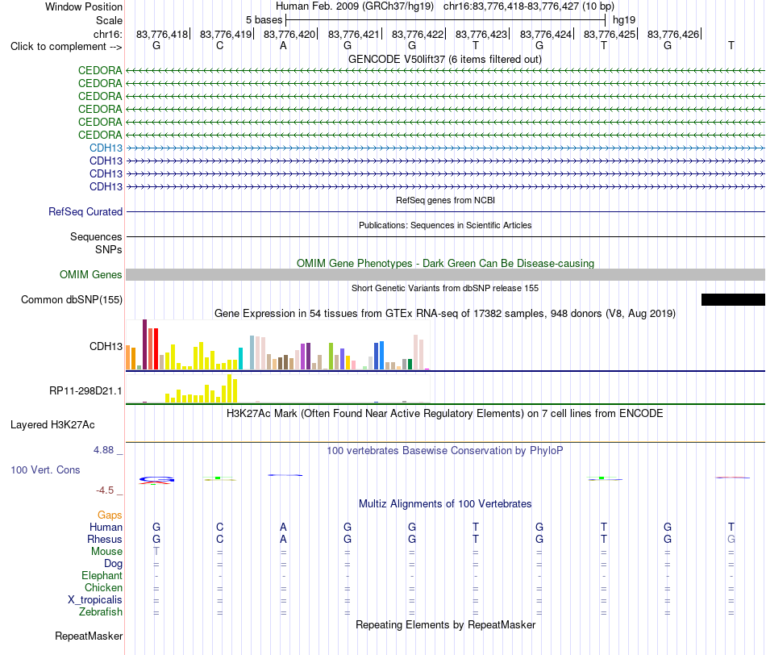Click the 5 bases scale bar
This screenshot has height=655, width=766.
[445, 20]
